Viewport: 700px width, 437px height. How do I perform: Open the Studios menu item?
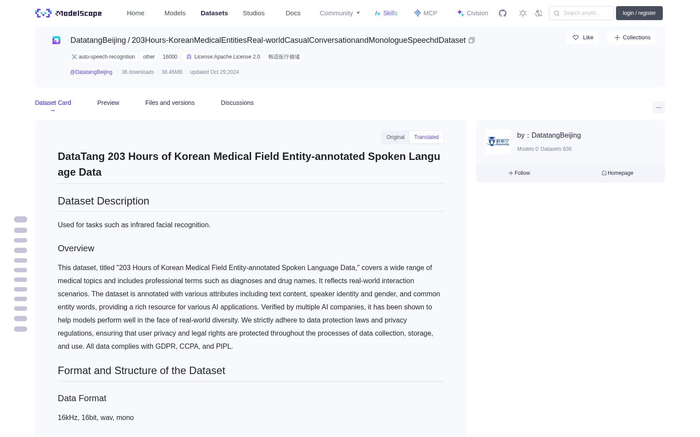coord(254,13)
